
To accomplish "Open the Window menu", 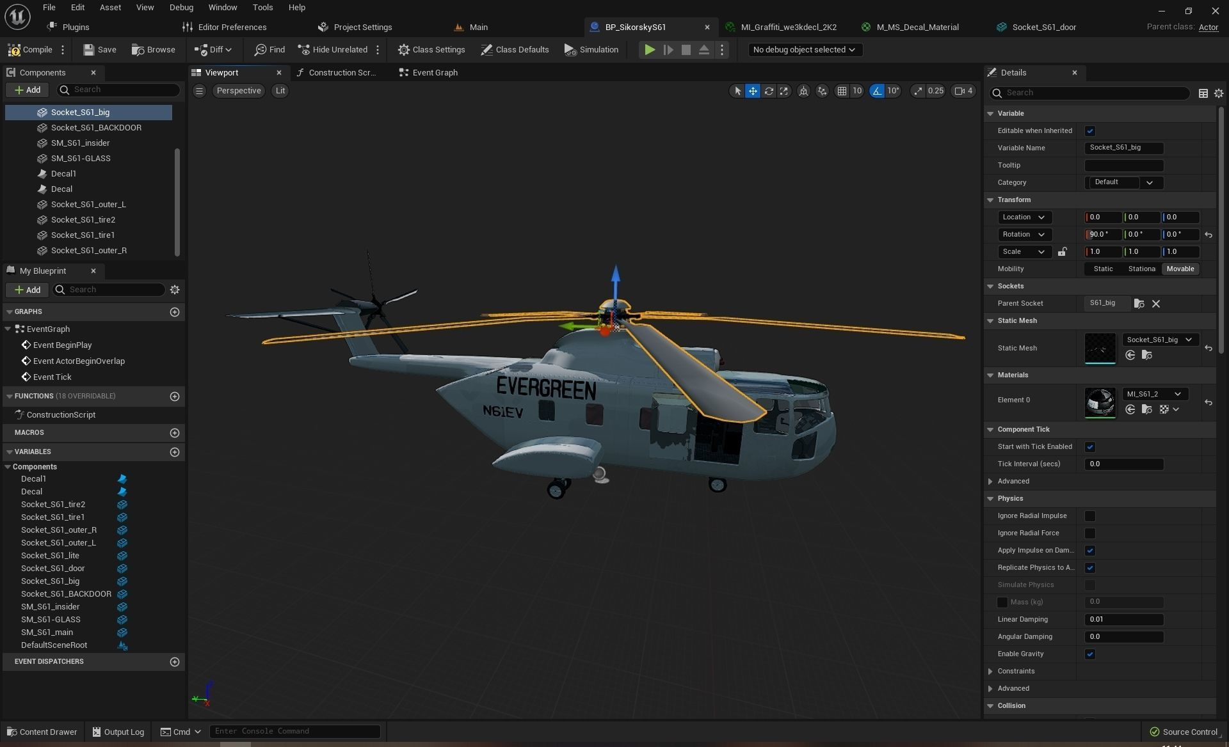I will tap(222, 8).
